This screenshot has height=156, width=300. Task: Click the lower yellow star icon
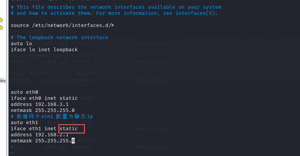2,27
